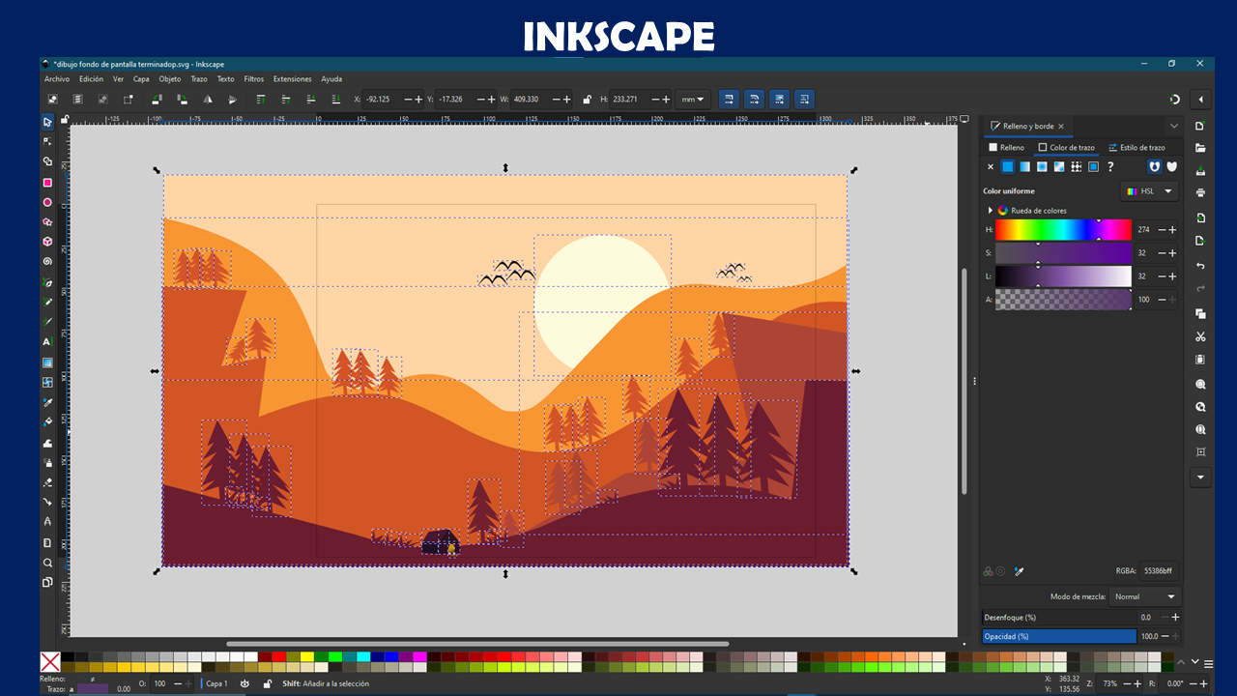This screenshot has height=696, width=1237.
Task: Select the Text tool in left toolbox
Action: tap(47, 342)
